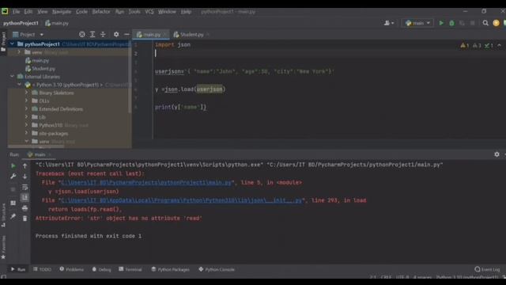This screenshot has height=285, width=506.
Task: Expand the DLLs folder
Action: [26, 101]
